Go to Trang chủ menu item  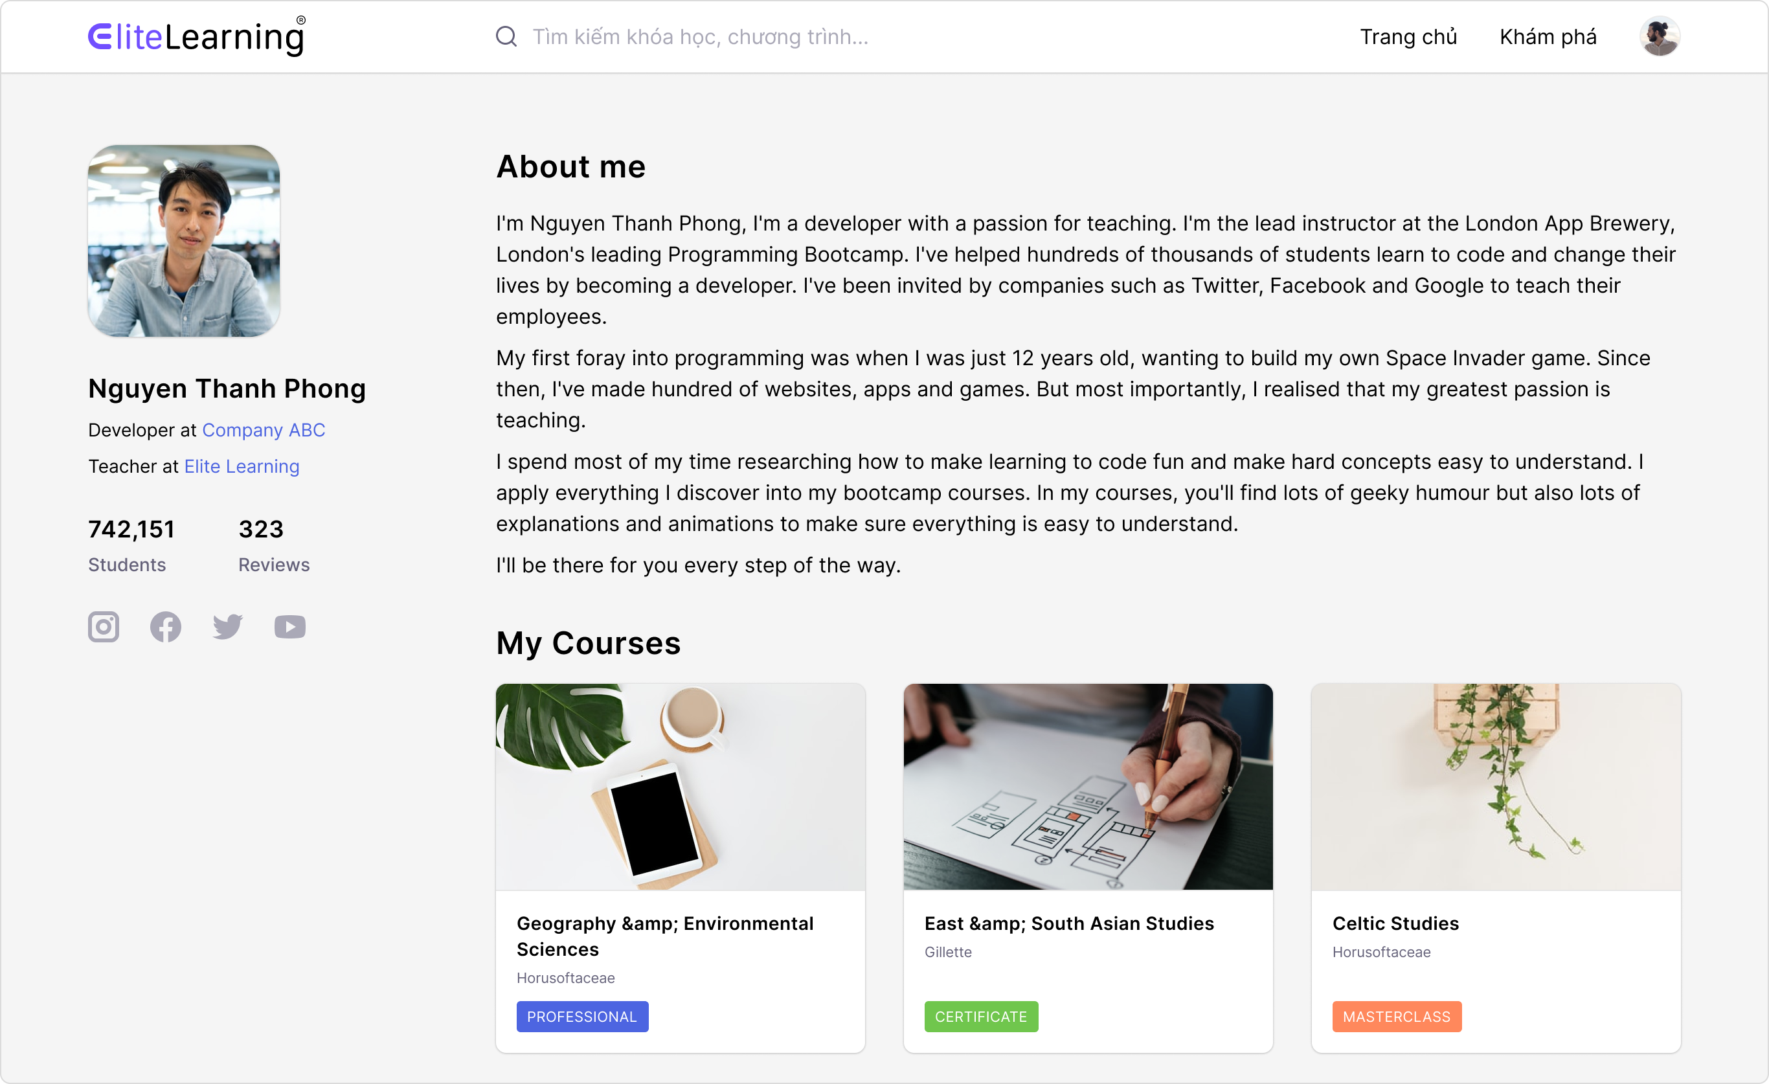click(1408, 37)
